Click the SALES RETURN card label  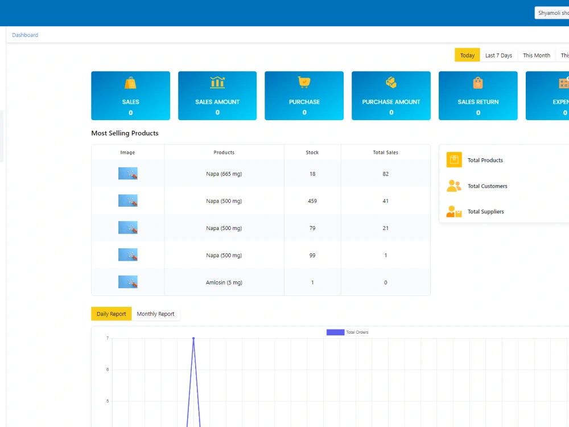478,102
